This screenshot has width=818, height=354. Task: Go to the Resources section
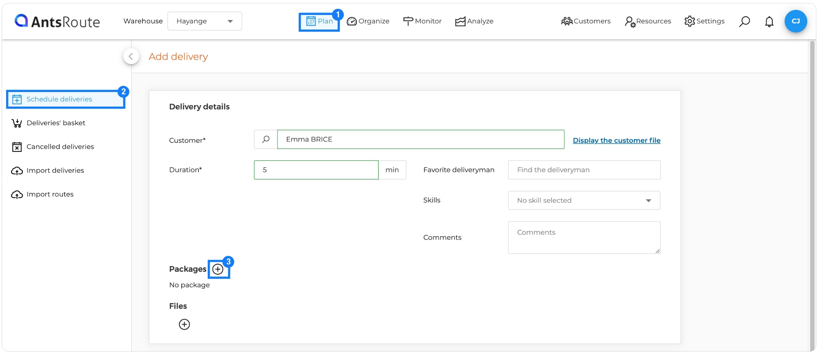(648, 21)
